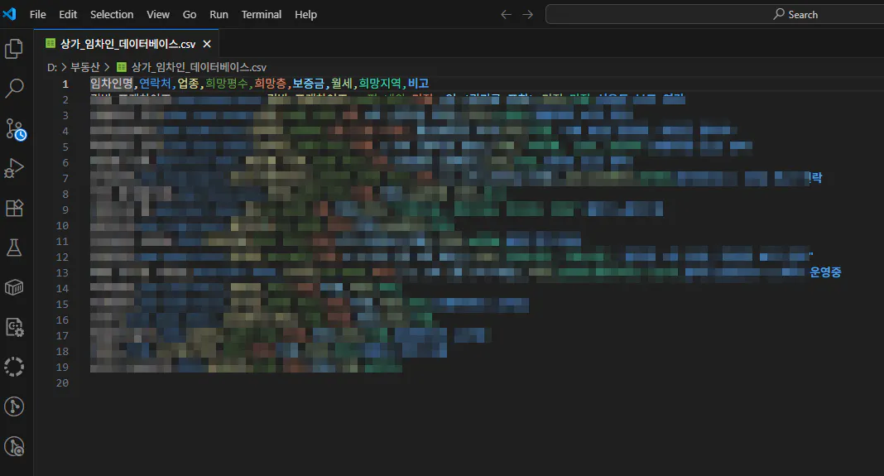Click the 월세 header field
The height and width of the screenshot is (476, 884).
point(341,84)
